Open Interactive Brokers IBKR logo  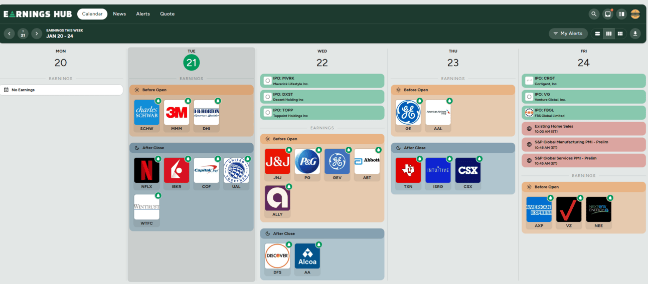(x=177, y=170)
